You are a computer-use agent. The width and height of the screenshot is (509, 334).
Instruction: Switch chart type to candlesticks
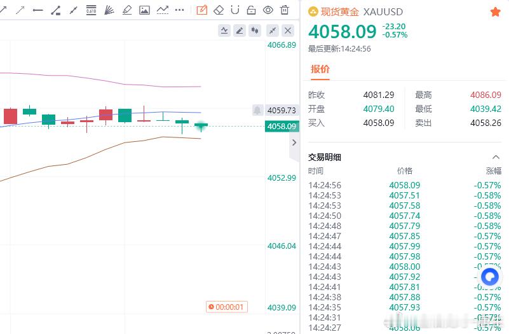[x=255, y=31]
